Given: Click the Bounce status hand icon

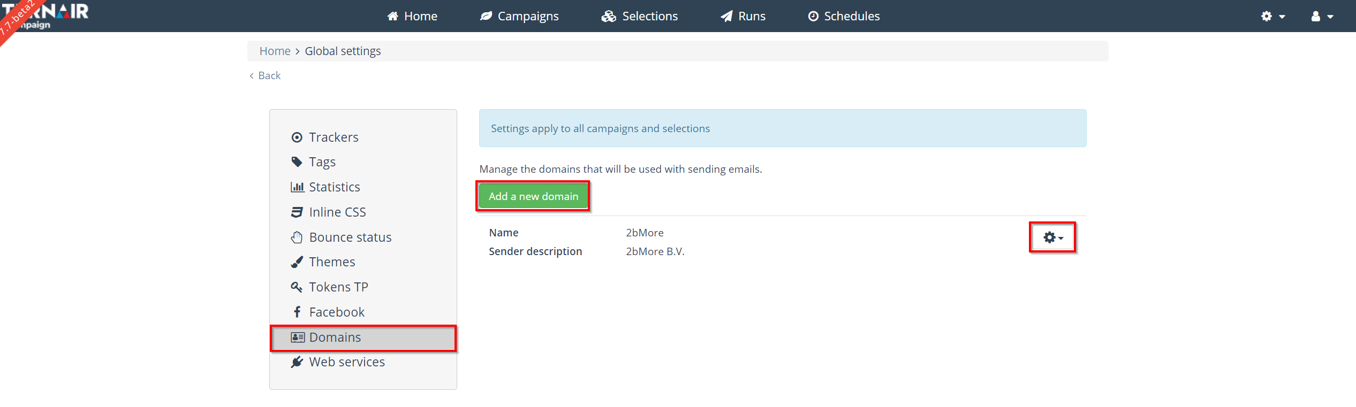Looking at the screenshot, I should pos(297,237).
